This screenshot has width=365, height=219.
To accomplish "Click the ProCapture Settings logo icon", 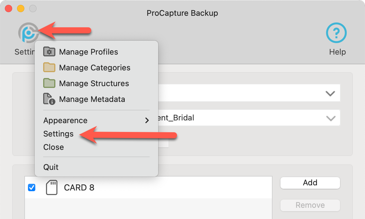I will [28, 33].
